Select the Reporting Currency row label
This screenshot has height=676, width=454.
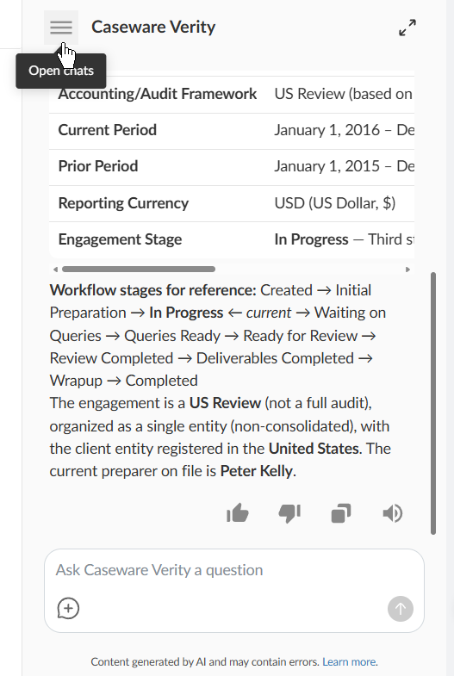(123, 202)
